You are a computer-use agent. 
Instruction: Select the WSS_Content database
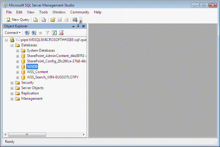[37, 72]
